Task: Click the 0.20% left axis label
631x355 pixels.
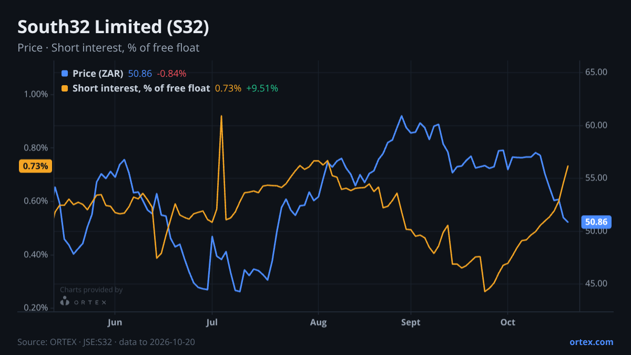Action: pos(36,308)
